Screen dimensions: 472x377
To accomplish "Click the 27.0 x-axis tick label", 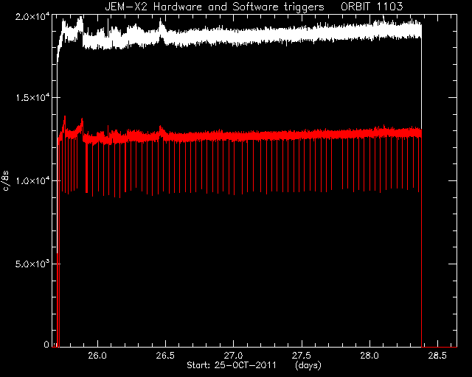I will pyautogui.click(x=233, y=356).
